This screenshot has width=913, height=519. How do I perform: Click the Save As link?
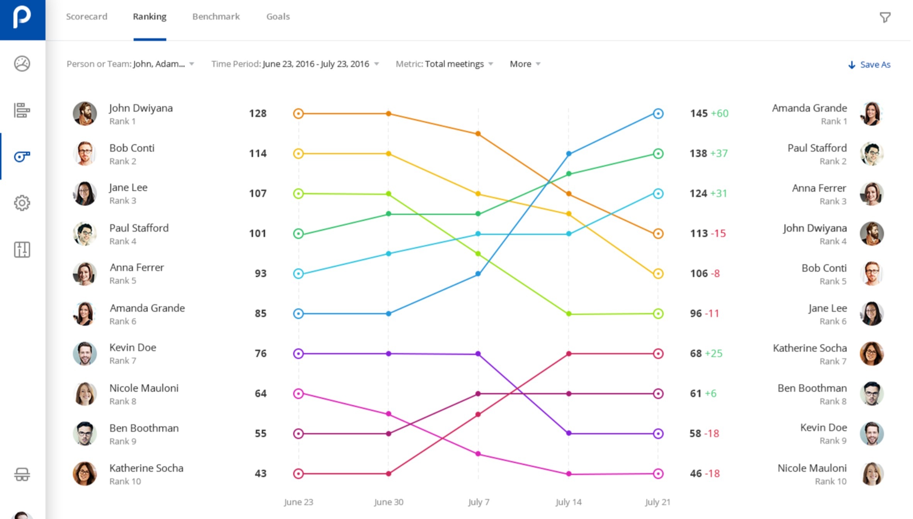point(875,65)
